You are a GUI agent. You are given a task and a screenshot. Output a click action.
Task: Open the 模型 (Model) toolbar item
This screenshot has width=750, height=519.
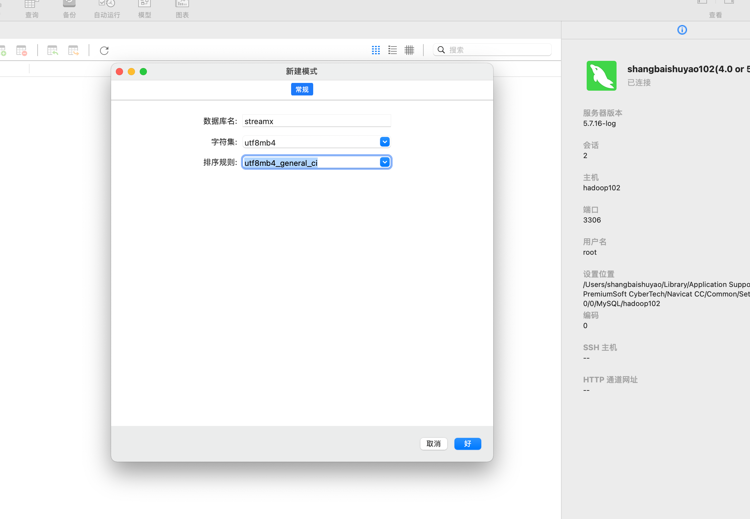pyautogui.click(x=145, y=10)
